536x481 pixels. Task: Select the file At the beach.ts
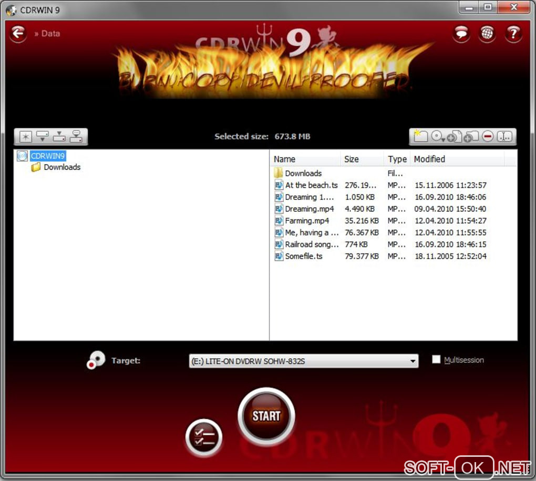pyautogui.click(x=312, y=185)
